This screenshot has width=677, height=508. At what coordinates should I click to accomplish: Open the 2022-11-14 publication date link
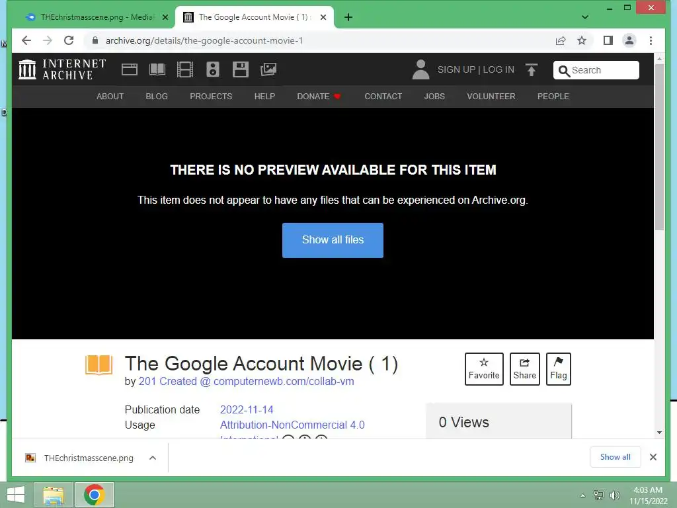point(247,409)
